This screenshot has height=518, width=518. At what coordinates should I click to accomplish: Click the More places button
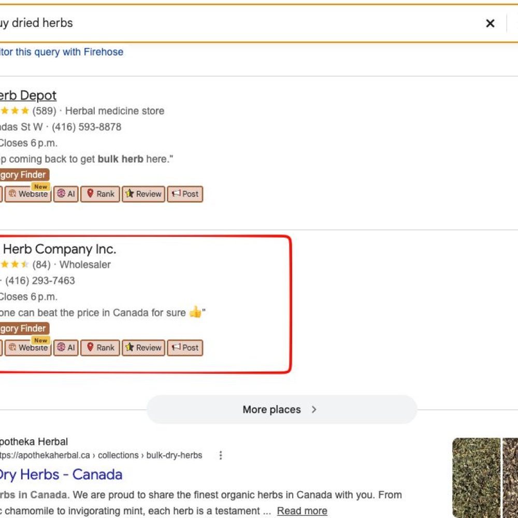pyautogui.click(x=282, y=410)
